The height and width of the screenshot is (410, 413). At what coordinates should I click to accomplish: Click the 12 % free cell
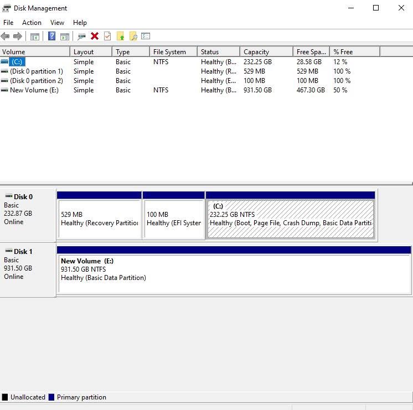pyautogui.click(x=340, y=62)
